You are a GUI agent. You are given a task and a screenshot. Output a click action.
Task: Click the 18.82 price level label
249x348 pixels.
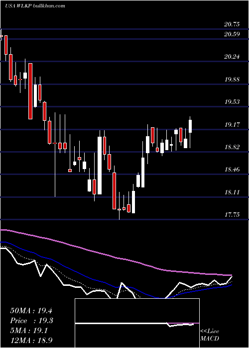(x=232, y=147)
